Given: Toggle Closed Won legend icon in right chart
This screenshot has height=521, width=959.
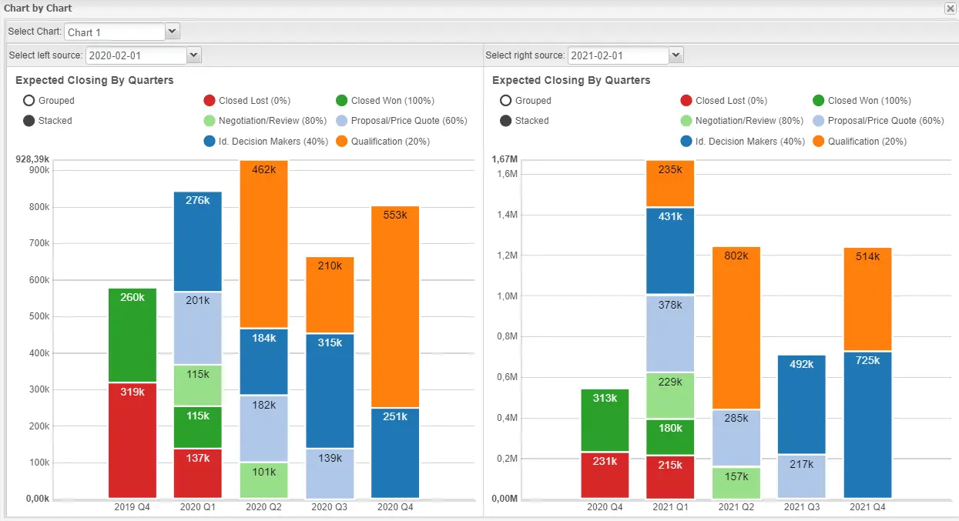Looking at the screenshot, I should tap(819, 101).
